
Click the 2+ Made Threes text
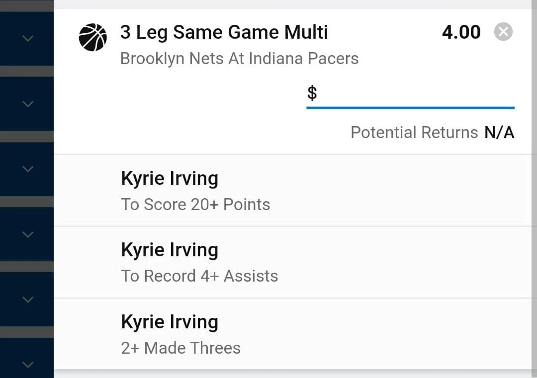(x=181, y=348)
